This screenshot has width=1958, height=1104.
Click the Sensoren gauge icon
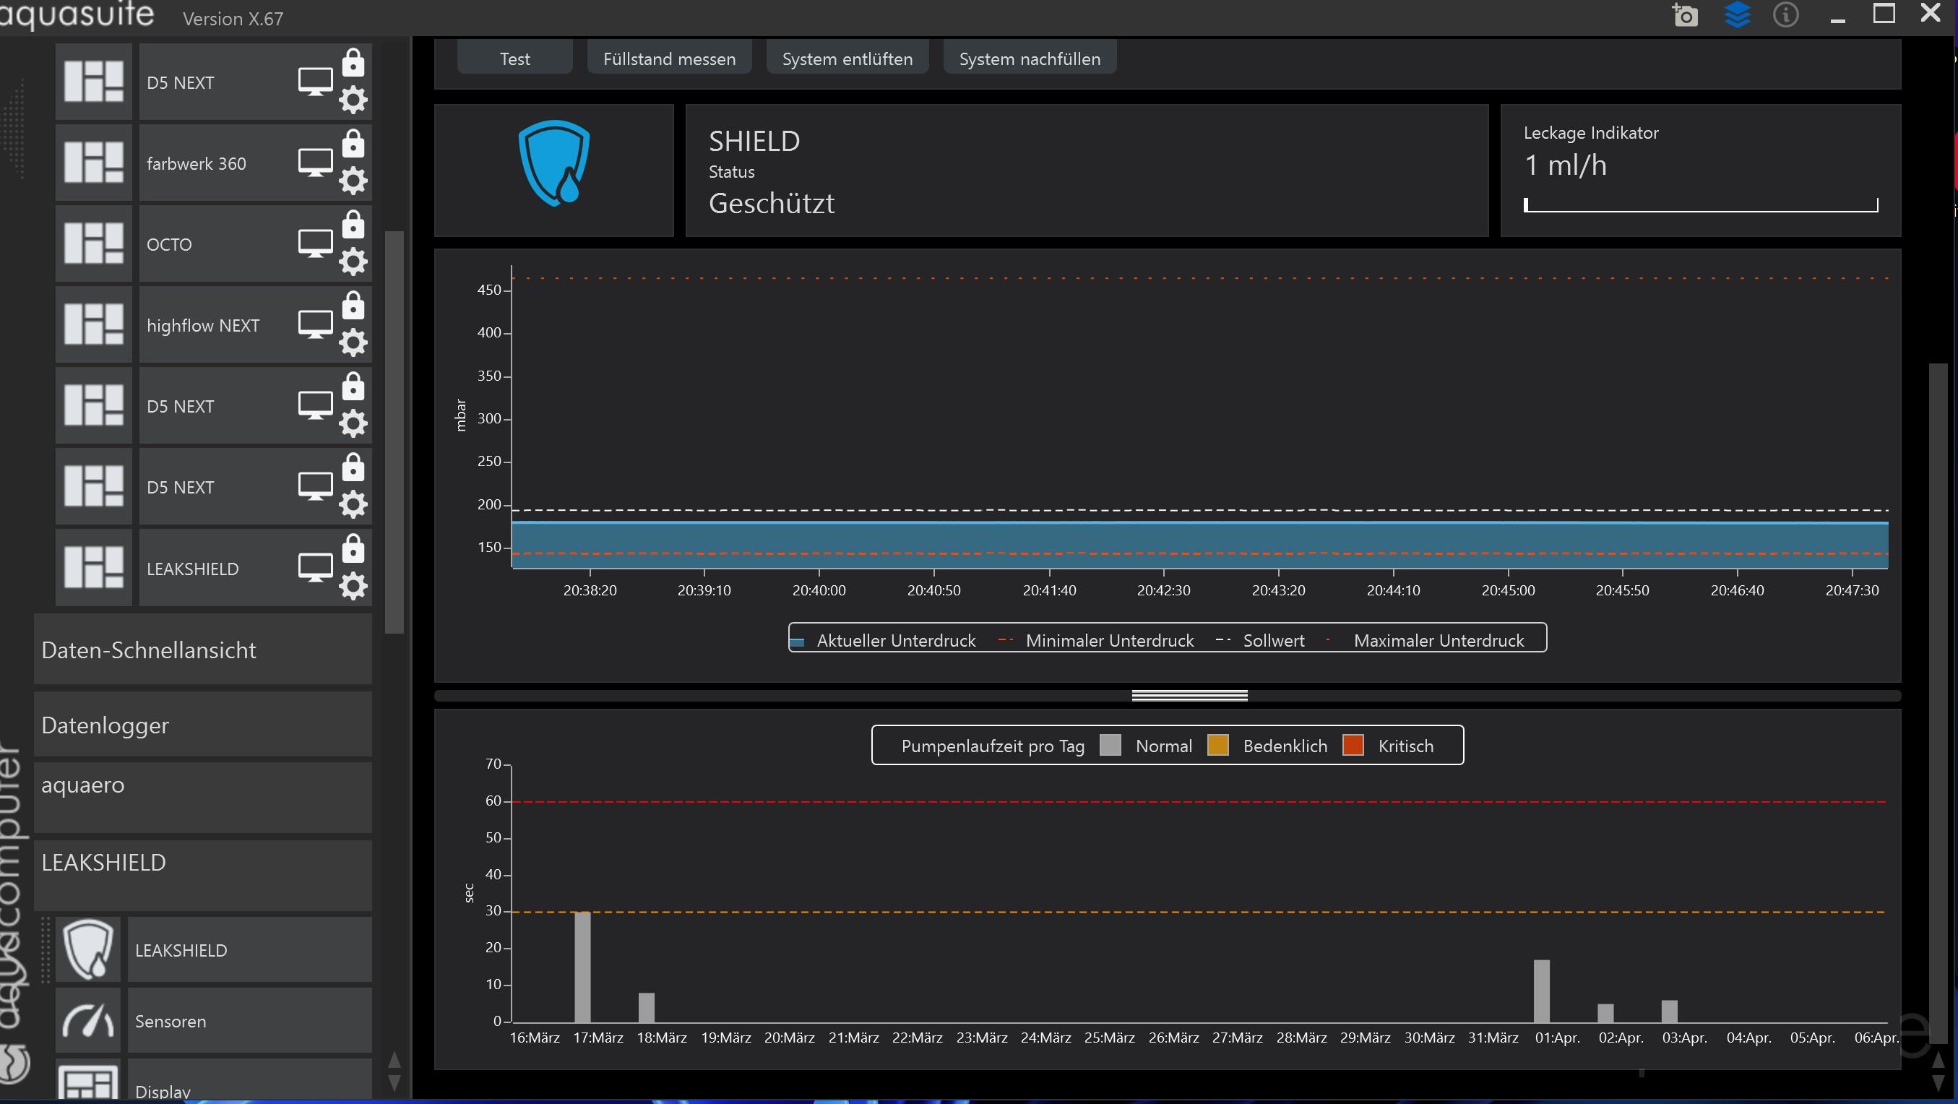(88, 1021)
